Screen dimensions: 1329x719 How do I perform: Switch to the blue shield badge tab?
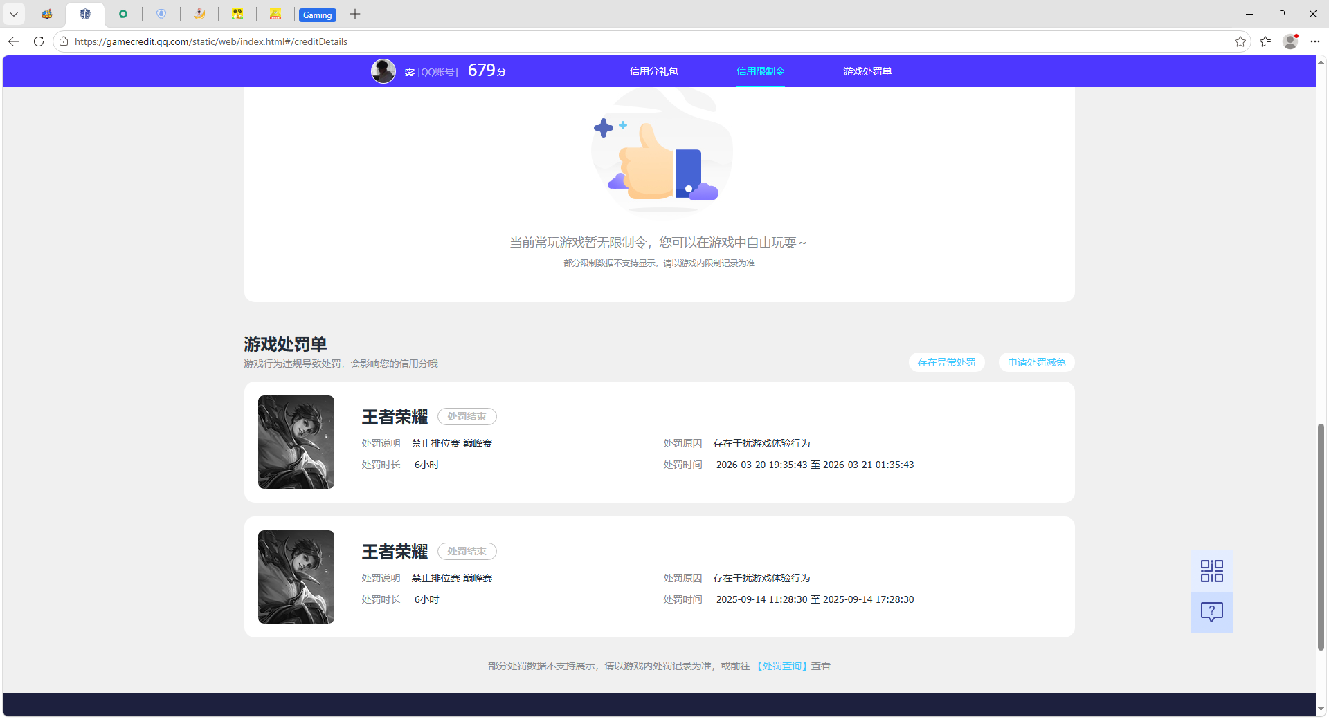coord(161,14)
